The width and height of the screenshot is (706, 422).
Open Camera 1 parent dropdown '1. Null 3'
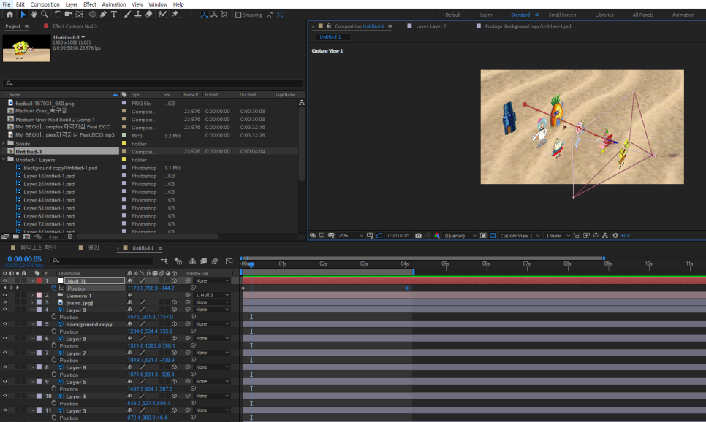coord(212,295)
